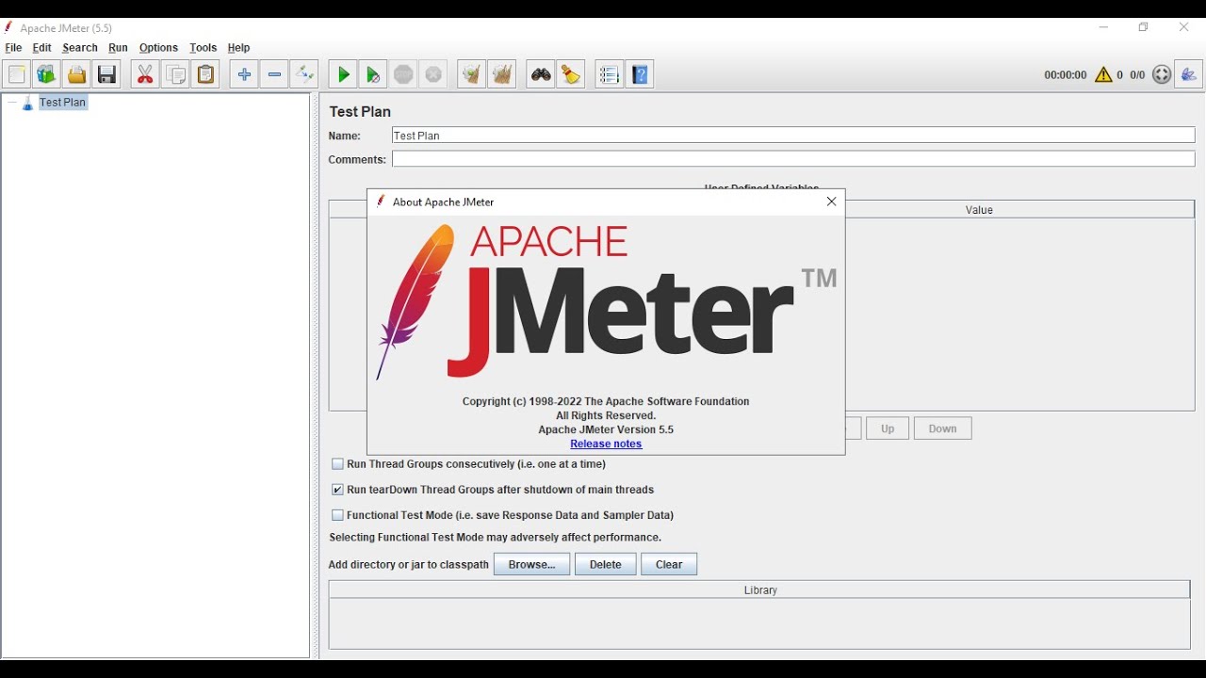Click the 00:00:00 elapsed time display
Screen dimensions: 1206x678
[x=1065, y=74]
